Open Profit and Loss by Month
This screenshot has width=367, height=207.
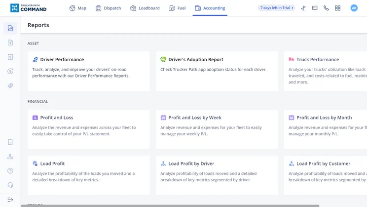pyautogui.click(x=326, y=129)
